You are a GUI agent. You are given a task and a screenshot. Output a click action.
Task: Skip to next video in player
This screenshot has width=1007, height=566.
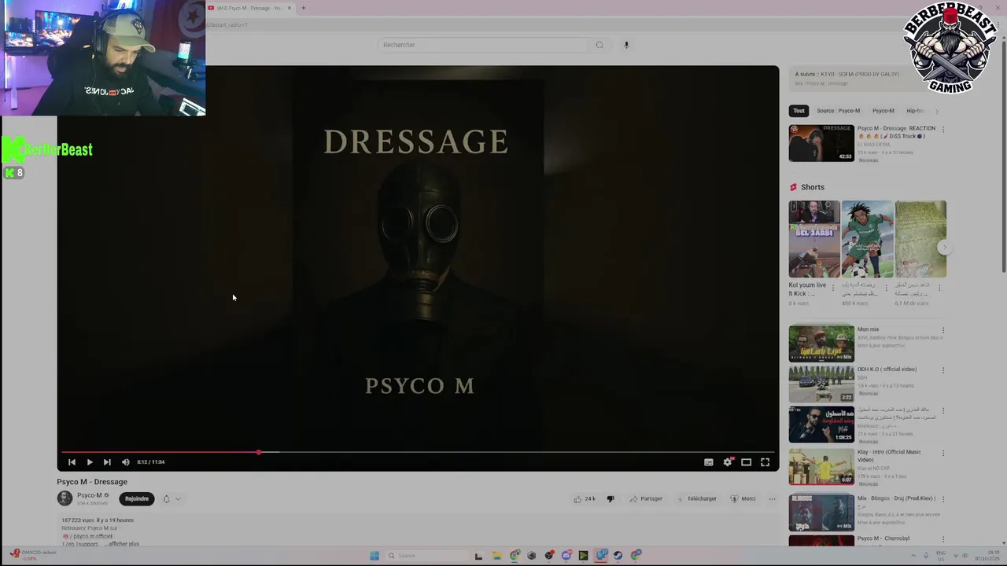(x=107, y=462)
